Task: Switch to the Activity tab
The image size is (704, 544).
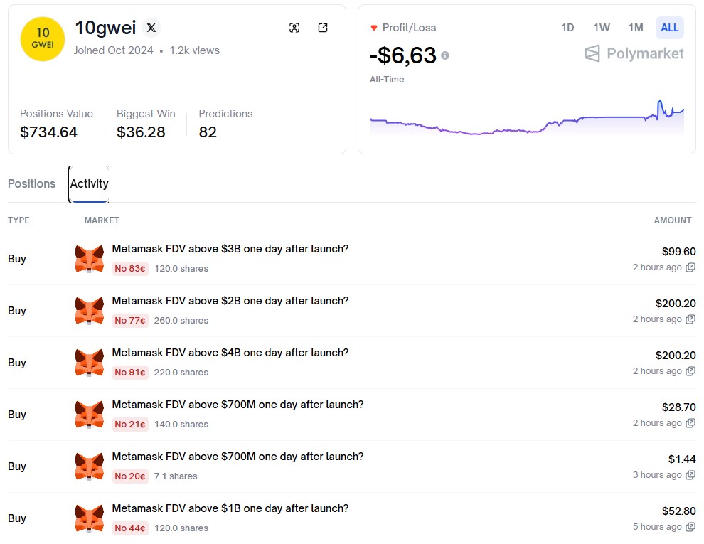Action: click(89, 183)
